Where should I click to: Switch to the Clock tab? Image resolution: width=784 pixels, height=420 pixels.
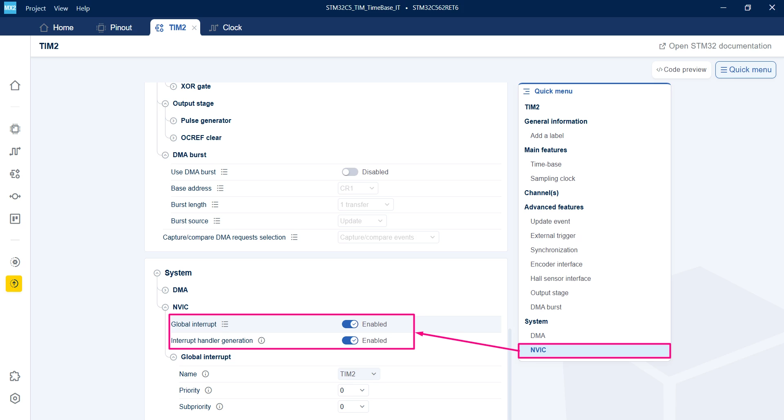226,27
